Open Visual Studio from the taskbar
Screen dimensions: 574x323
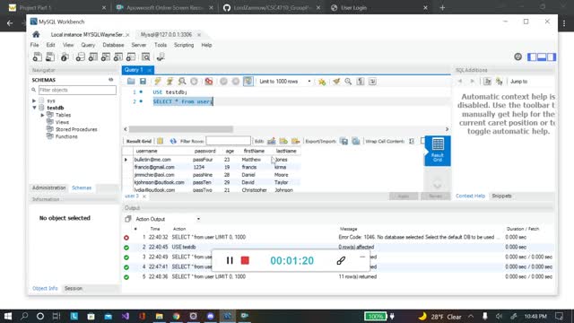[126, 316]
